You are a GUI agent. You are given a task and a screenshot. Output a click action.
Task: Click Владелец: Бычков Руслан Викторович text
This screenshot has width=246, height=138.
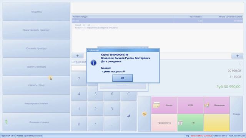point(126,58)
